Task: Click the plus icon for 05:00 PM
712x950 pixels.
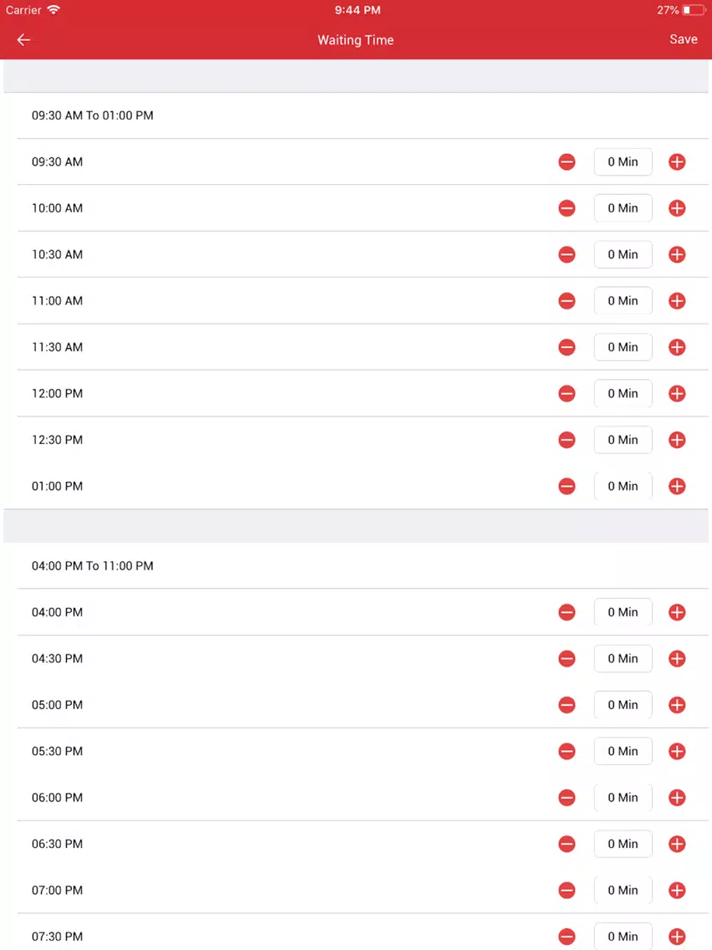Action: click(677, 705)
